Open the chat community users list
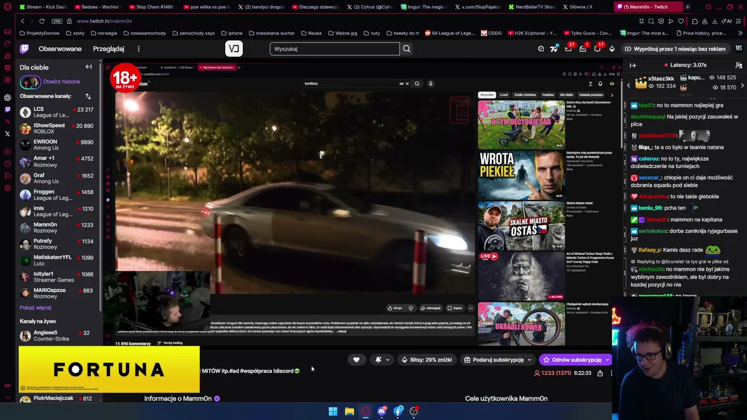Screen dimensions: 747x420 [739, 65]
